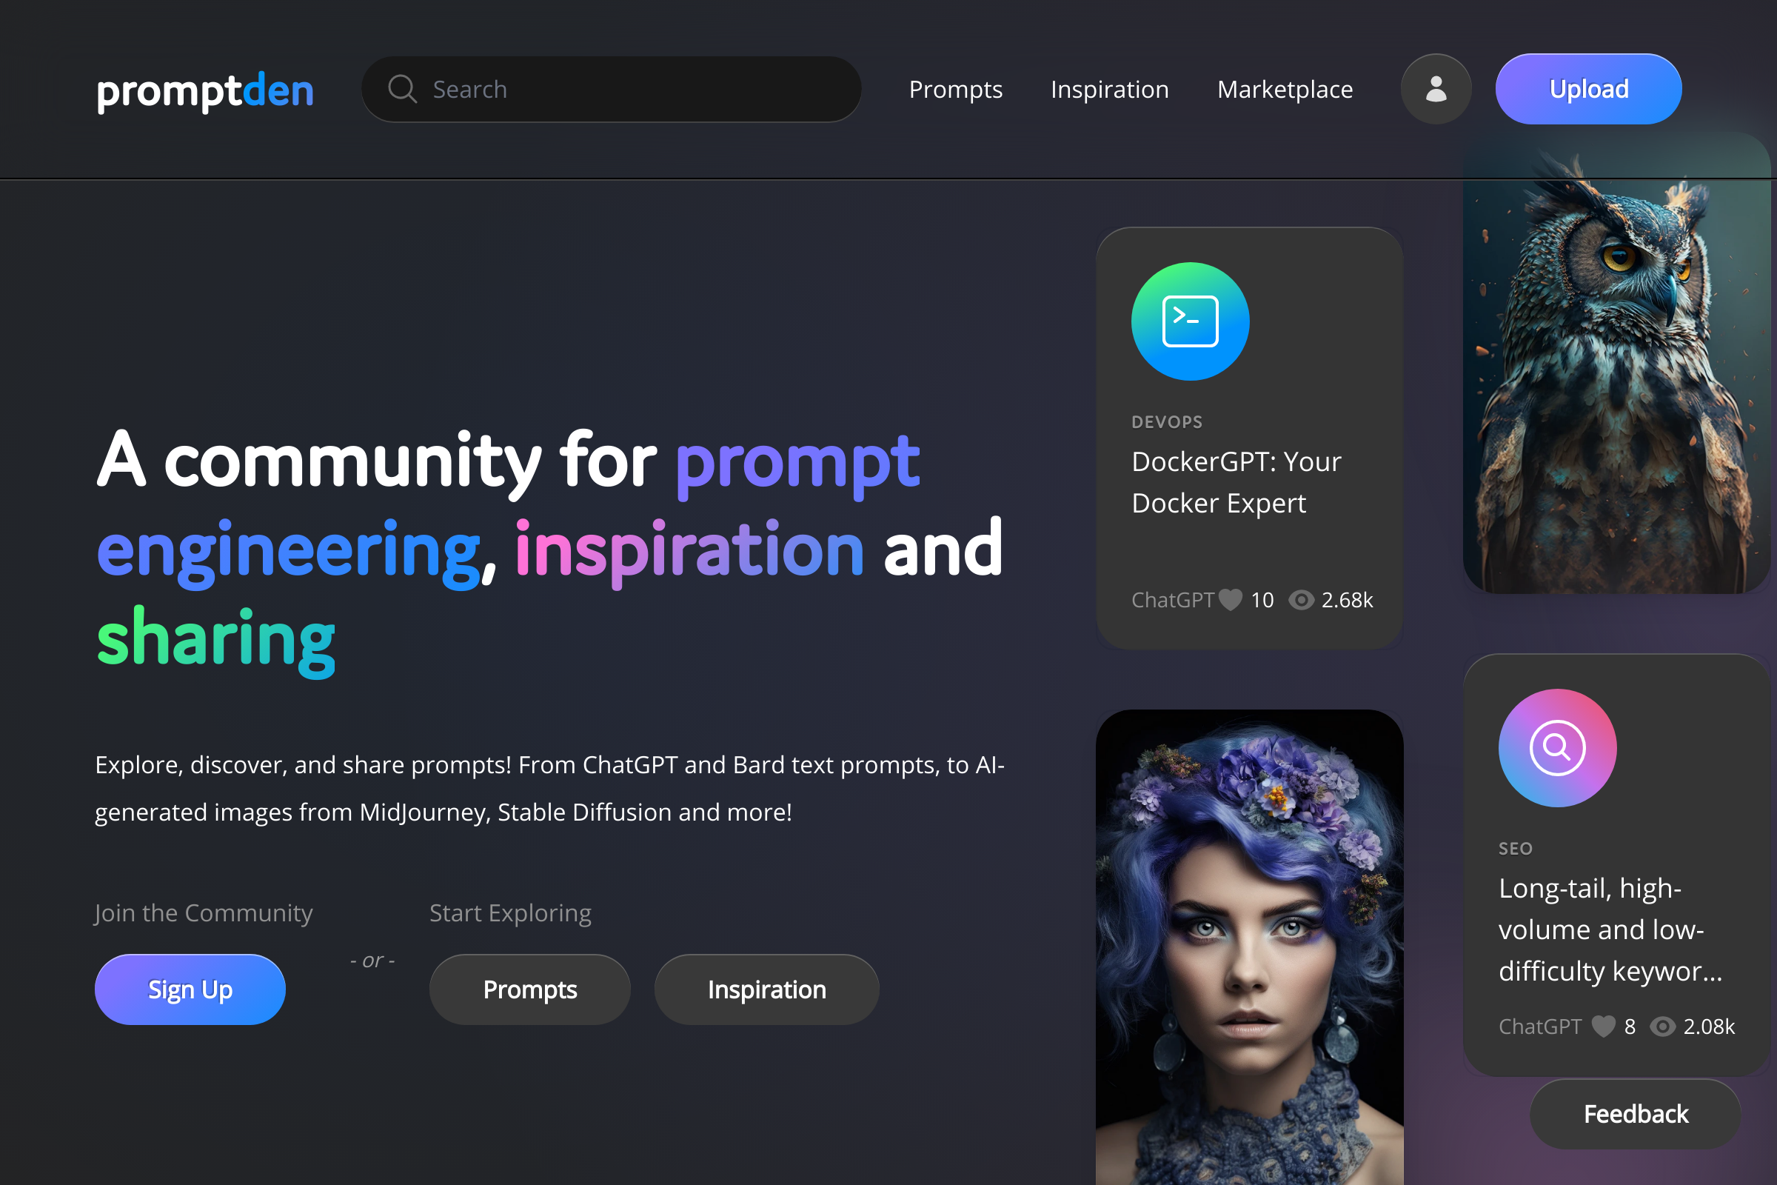Click the Upload button

pyautogui.click(x=1588, y=89)
